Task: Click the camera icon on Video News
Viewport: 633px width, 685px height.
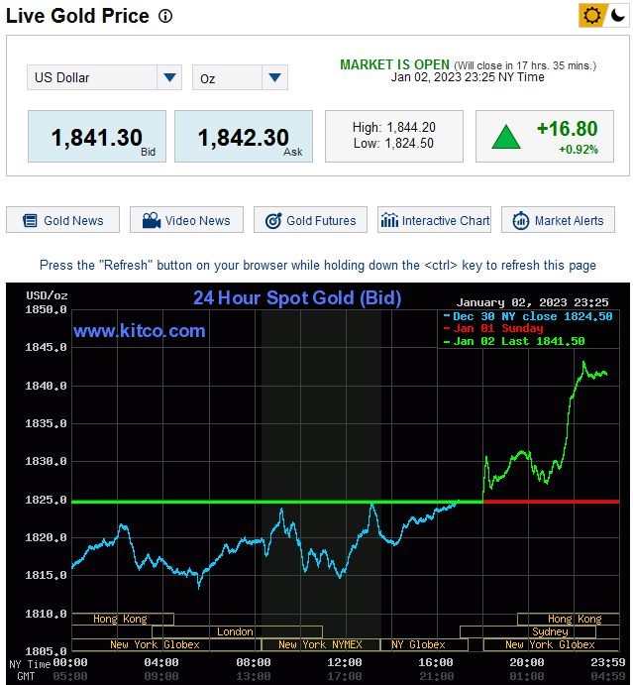Action: point(152,220)
